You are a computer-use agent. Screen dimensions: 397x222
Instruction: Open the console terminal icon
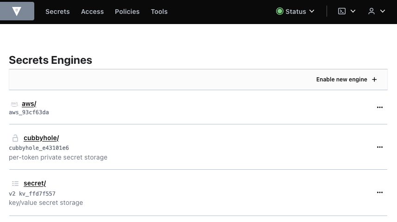pyautogui.click(x=342, y=11)
